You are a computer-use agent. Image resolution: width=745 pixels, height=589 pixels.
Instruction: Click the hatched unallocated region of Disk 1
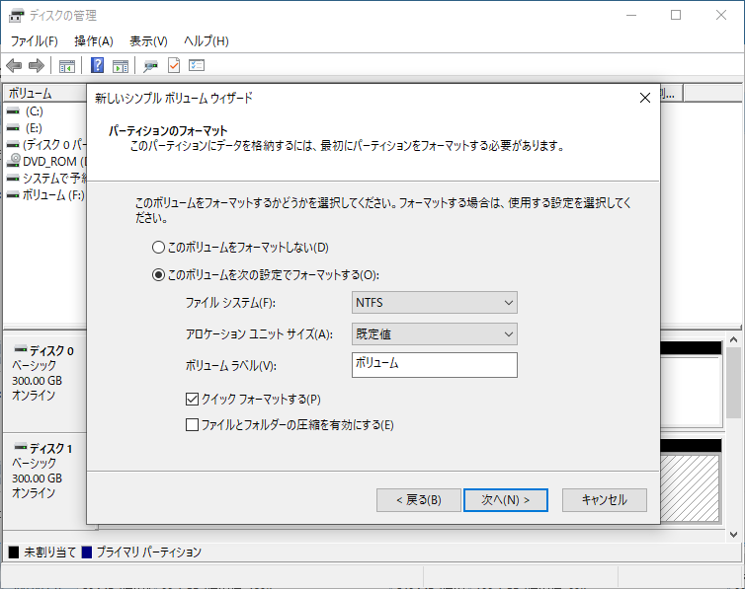tap(690, 488)
